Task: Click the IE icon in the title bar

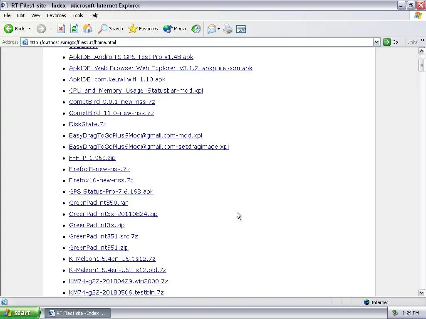Action: click(x=4, y=5)
